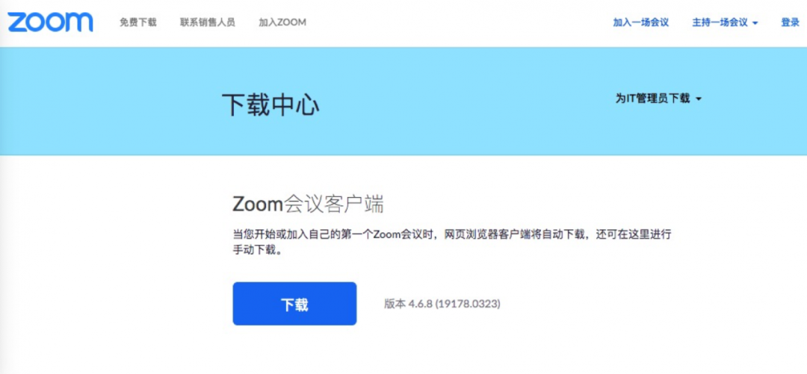807x374 pixels.
Task: Open the 免费下载 navigation item
Action: click(x=138, y=22)
